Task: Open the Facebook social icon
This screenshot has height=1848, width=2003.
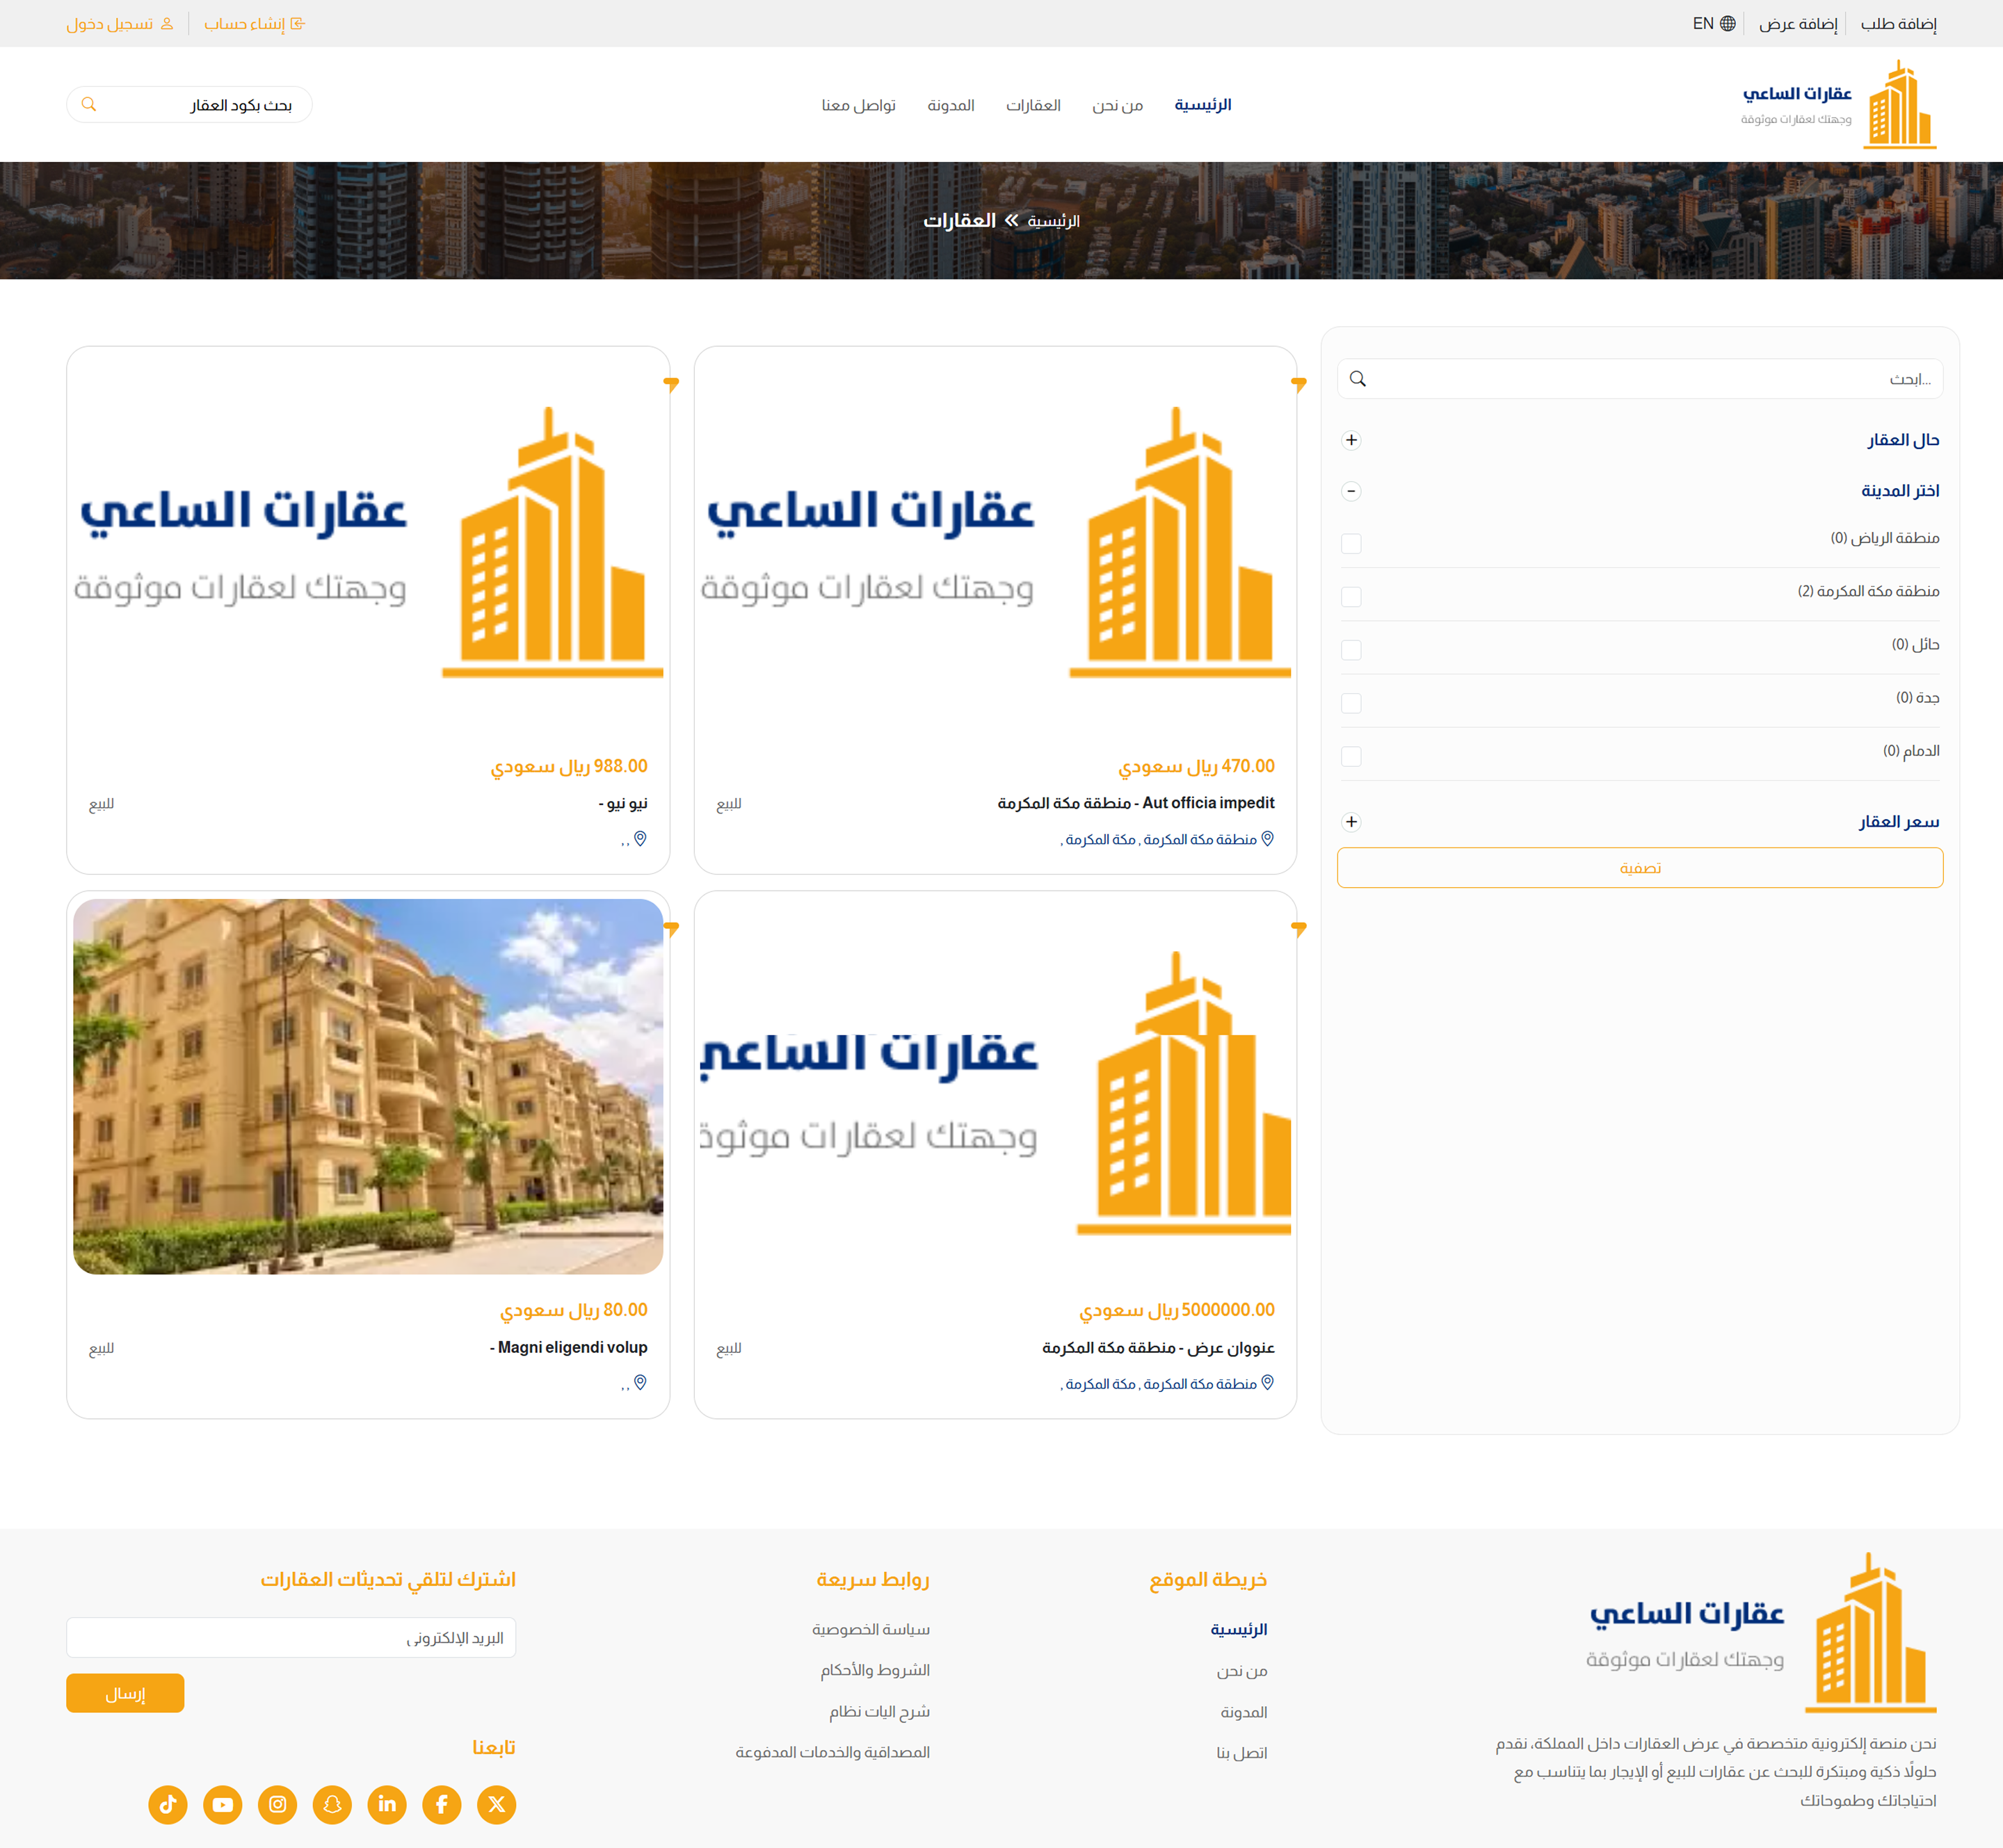Action: click(x=441, y=1804)
